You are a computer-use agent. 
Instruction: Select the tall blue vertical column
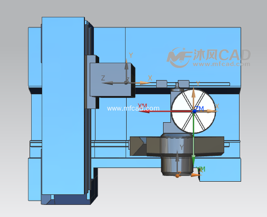[63, 106]
